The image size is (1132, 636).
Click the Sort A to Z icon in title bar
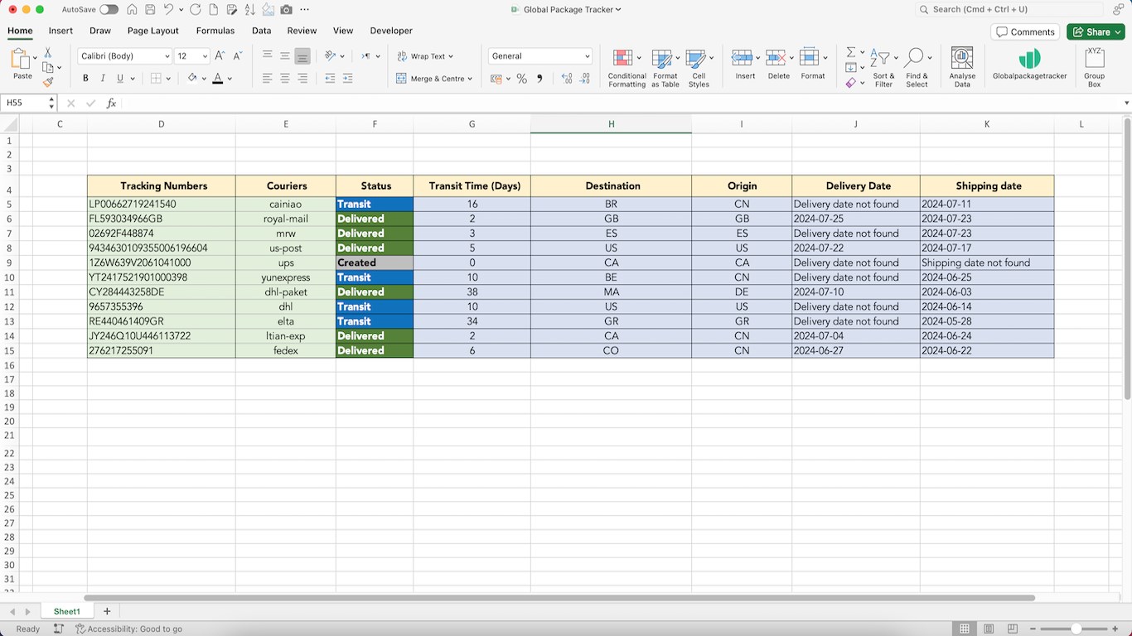(x=249, y=10)
